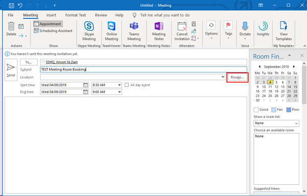Click the Fair availability swatch
This screenshot has width=307, height=196.
pos(273,110)
